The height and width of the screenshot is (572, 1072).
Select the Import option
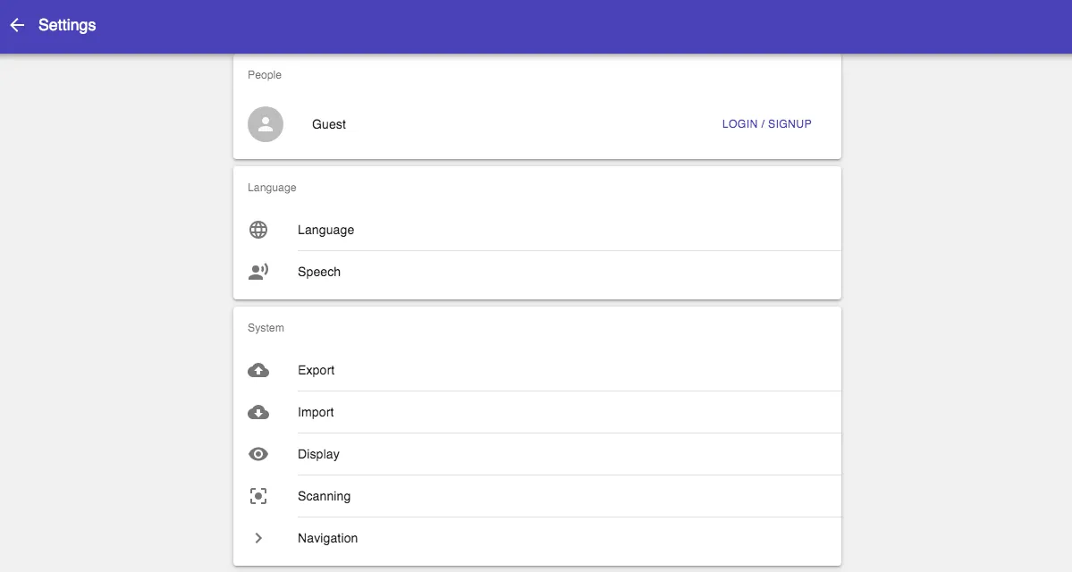point(316,412)
